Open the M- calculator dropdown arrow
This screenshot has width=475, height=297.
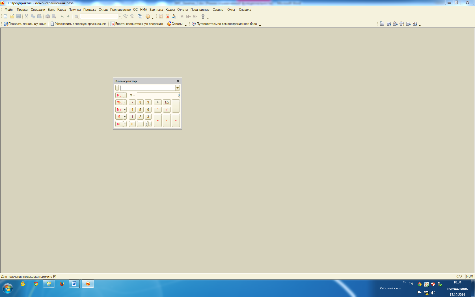click(125, 117)
